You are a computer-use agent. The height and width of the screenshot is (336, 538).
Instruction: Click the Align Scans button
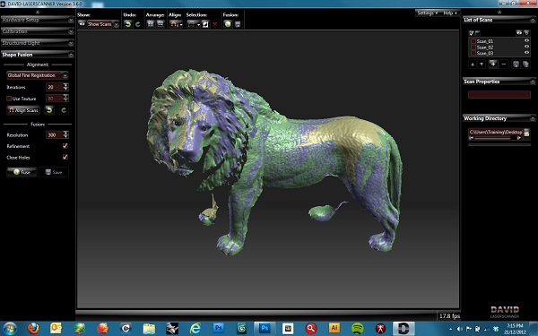23,110
